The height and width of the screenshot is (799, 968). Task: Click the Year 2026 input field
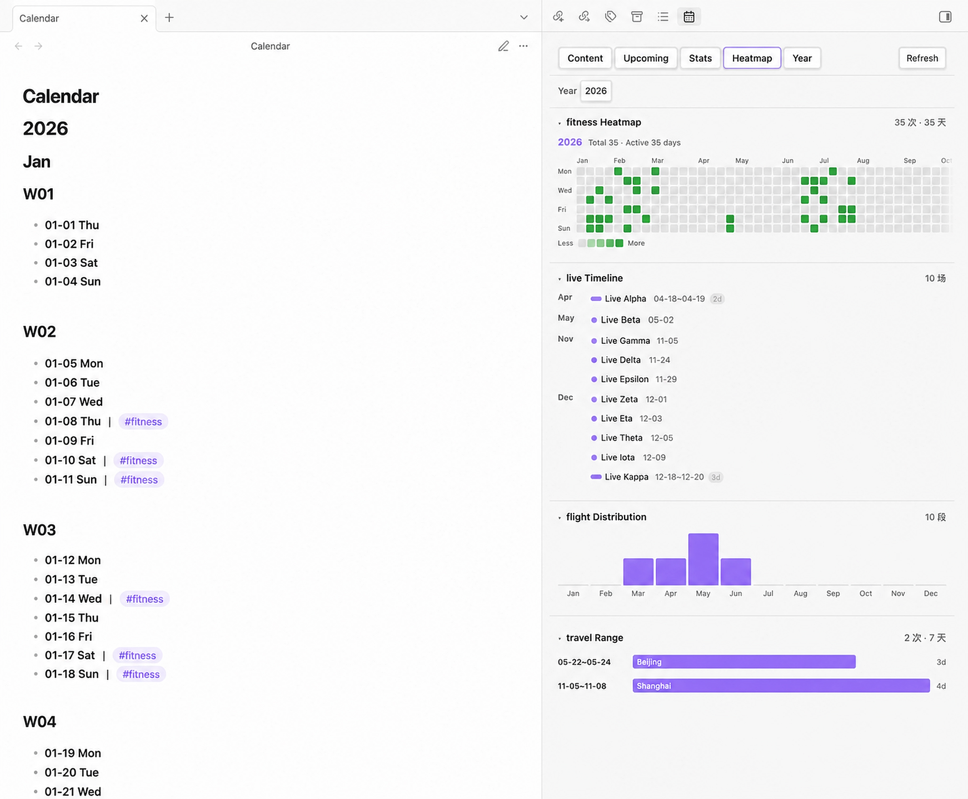pos(596,91)
